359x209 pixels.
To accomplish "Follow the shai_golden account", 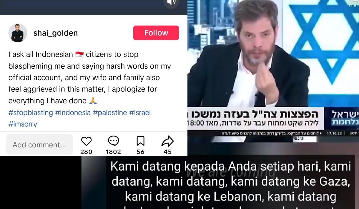I will click(156, 33).
